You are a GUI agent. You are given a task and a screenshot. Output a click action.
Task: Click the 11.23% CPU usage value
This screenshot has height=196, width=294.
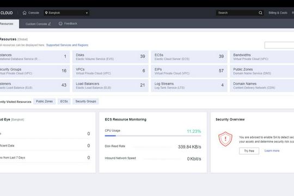[x=194, y=131]
